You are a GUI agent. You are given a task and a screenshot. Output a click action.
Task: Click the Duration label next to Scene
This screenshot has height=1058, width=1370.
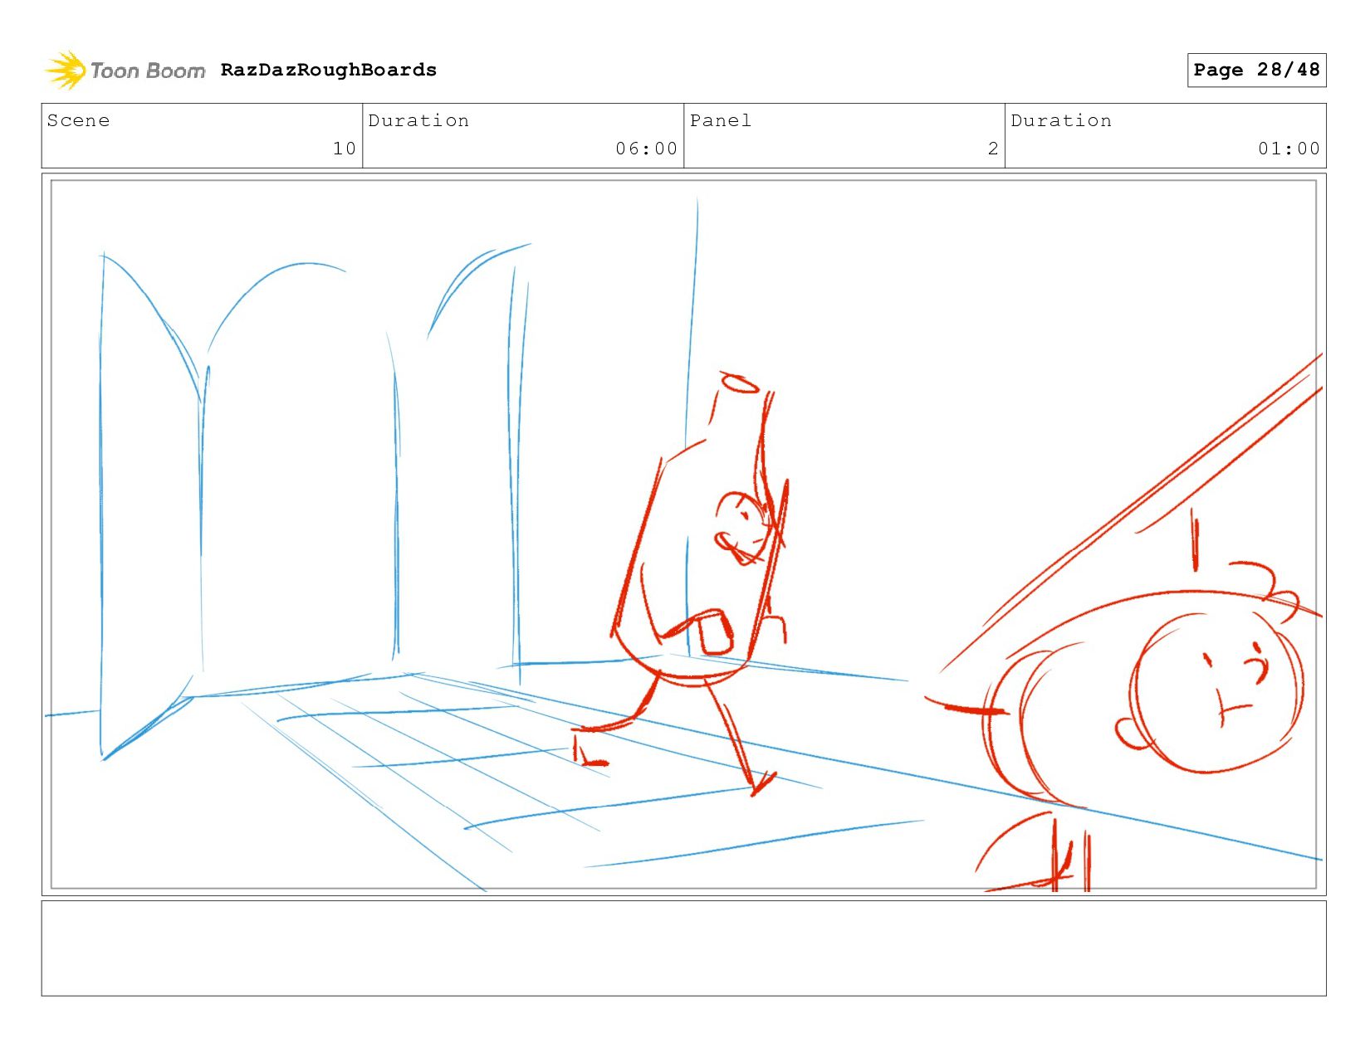click(x=418, y=121)
